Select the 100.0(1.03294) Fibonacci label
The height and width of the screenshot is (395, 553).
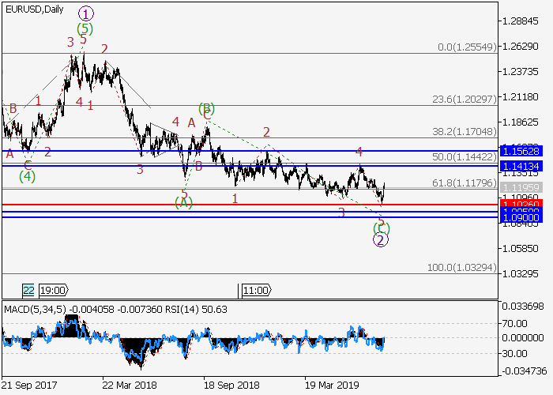pyautogui.click(x=461, y=269)
